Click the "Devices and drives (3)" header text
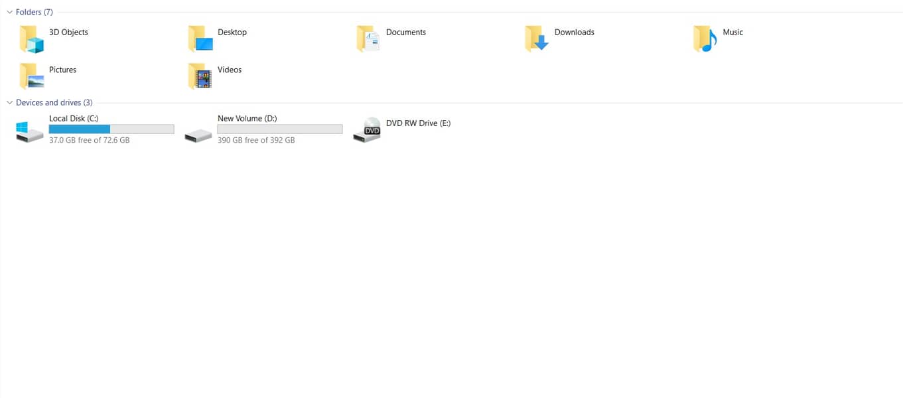903x398 pixels. click(x=54, y=102)
